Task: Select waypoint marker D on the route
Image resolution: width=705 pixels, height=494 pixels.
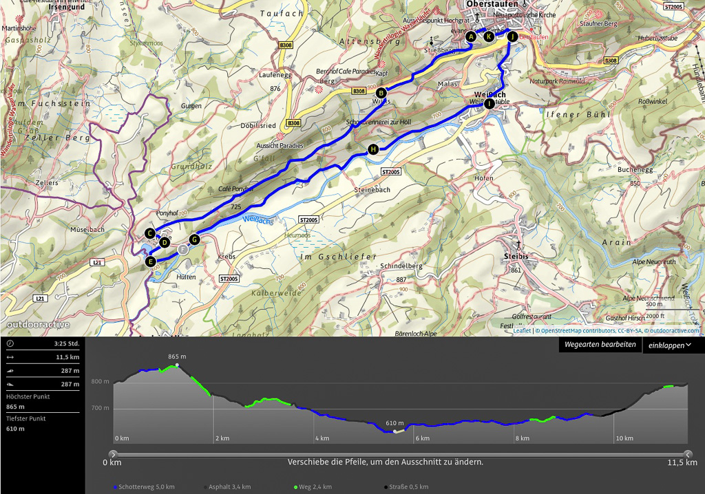Action: 165,242
